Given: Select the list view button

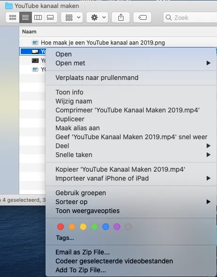Looking at the screenshot, I should [x=25, y=17].
